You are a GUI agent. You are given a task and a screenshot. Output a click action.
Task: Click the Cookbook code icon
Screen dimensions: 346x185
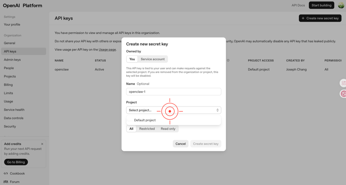click(x=6, y=173)
